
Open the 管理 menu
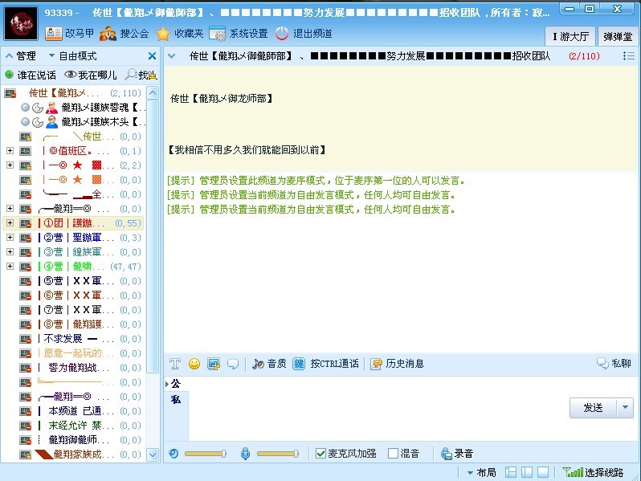[20, 56]
